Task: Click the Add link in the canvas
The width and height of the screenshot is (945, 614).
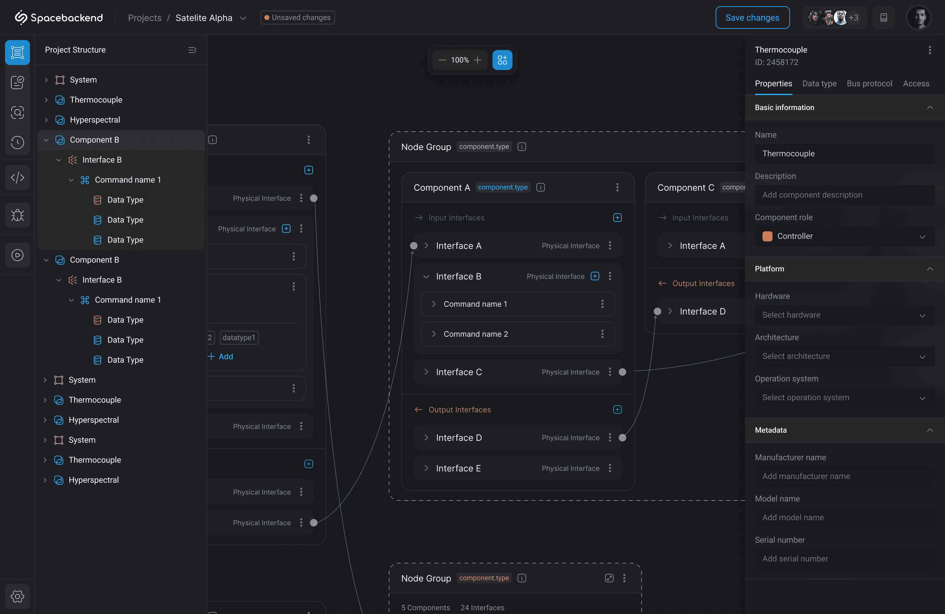Action: 221,357
